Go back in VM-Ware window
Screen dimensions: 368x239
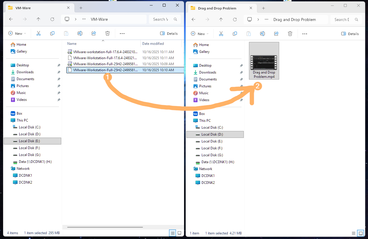click(x=11, y=19)
